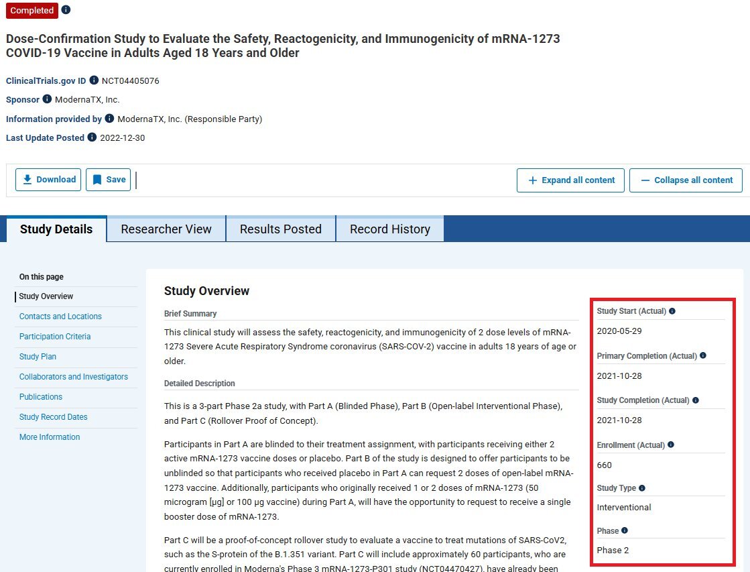Click the Phase 2 value
750x572 pixels.
point(613,550)
